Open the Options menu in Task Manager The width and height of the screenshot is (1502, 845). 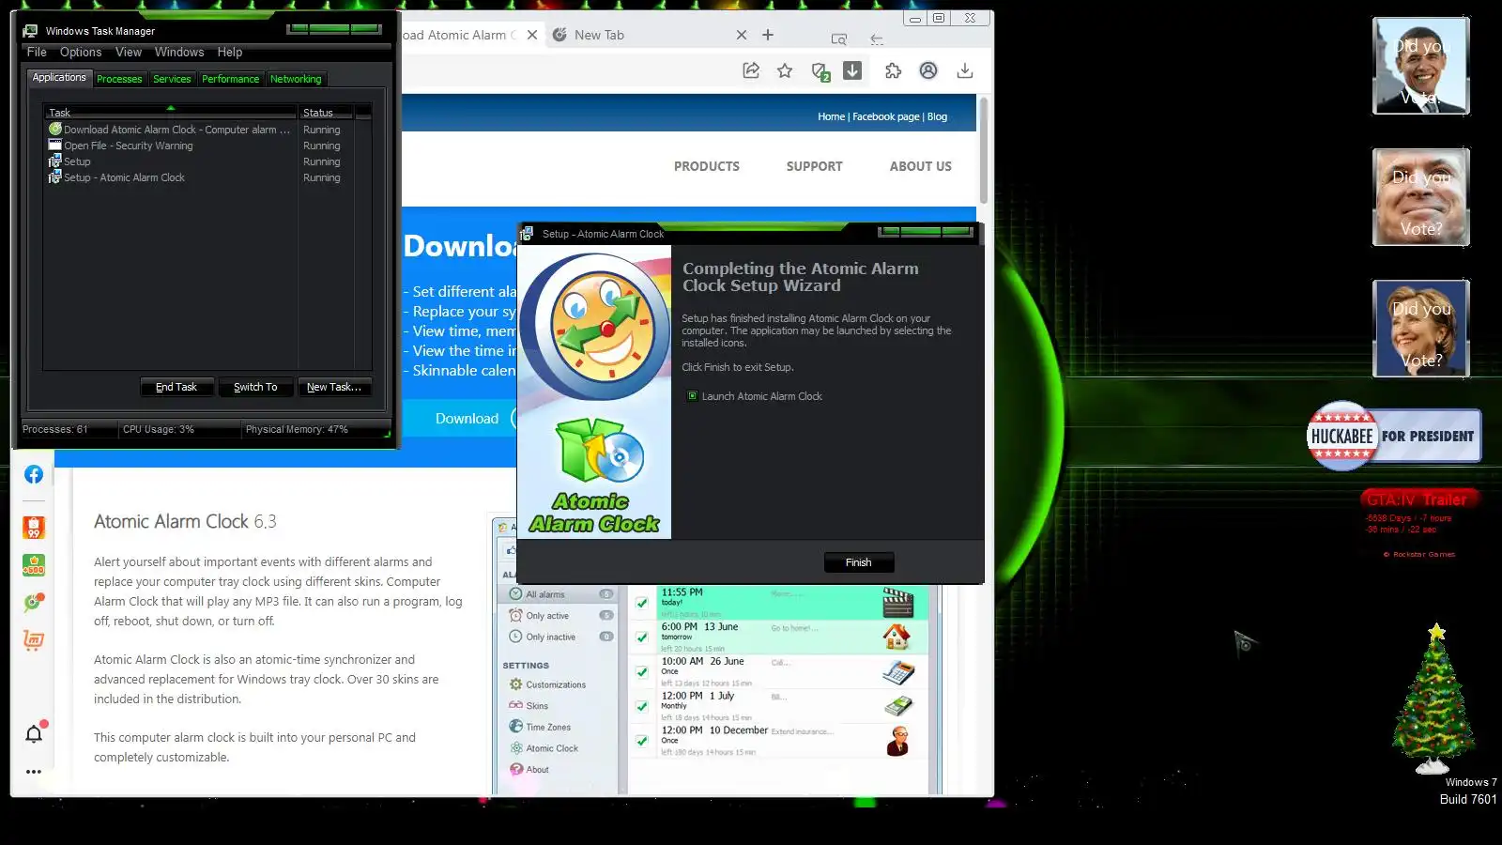[81, 53]
